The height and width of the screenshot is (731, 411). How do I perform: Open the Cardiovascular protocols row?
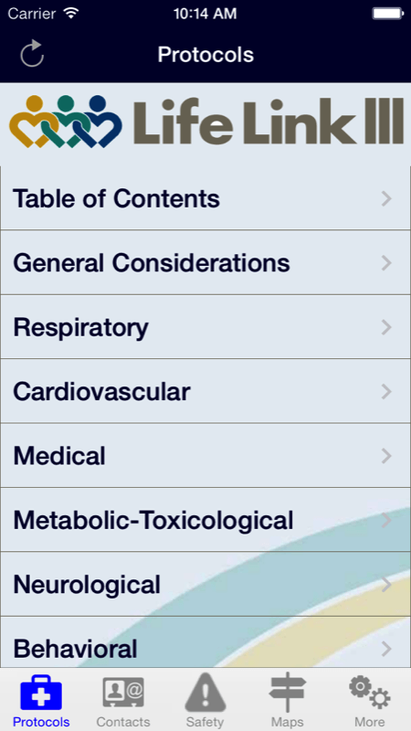click(205, 391)
